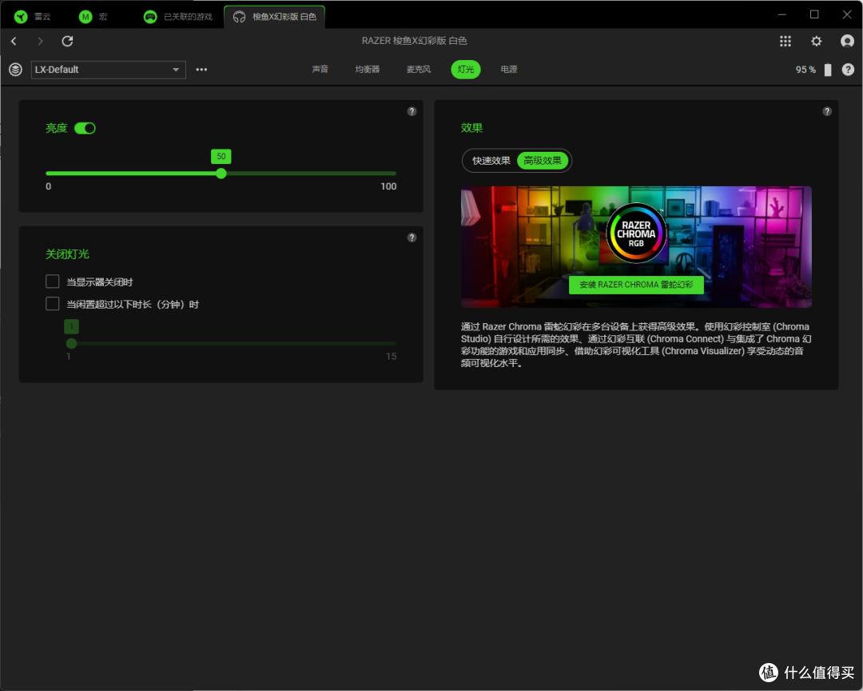Switch to the 声音 sound tab
This screenshot has width=863, height=691.
(x=320, y=70)
